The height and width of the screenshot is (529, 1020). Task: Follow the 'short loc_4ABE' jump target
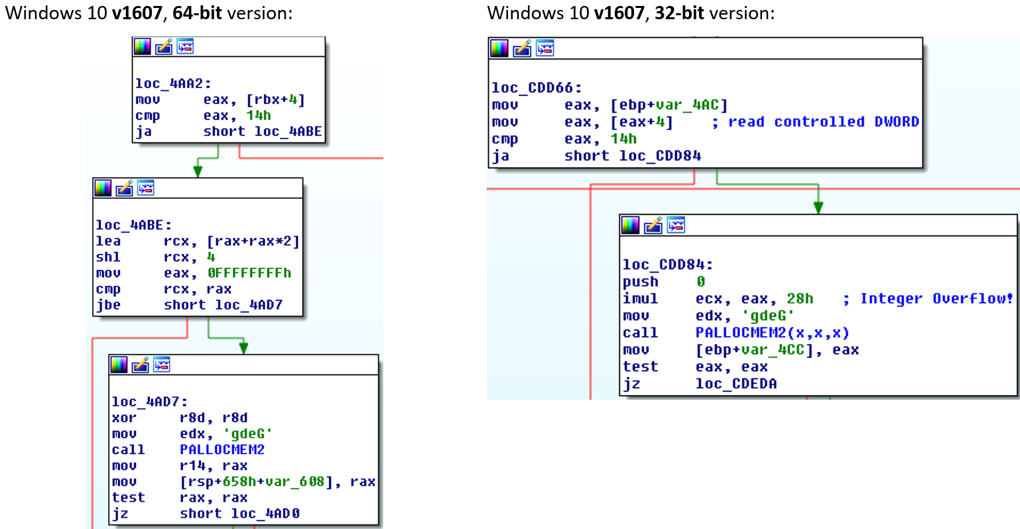click(263, 132)
